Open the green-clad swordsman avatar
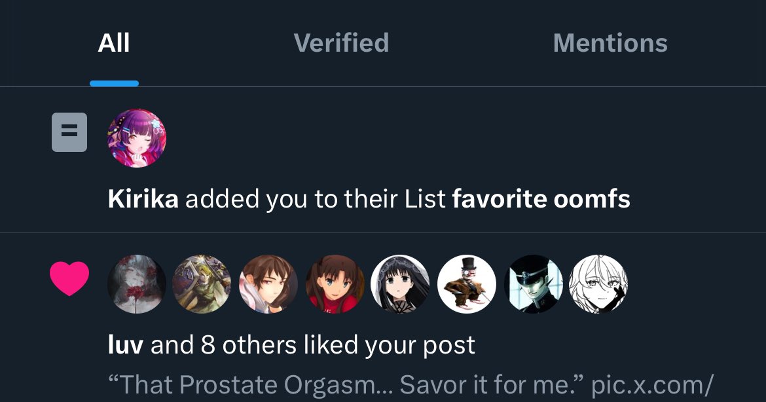 point(202,283)
